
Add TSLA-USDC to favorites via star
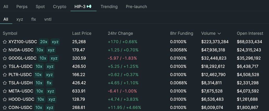(5, 67)
